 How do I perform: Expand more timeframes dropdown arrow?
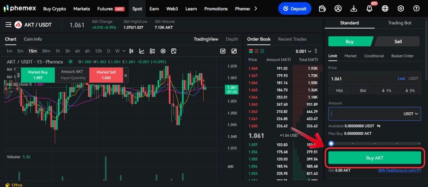click(x=124, y=51)
